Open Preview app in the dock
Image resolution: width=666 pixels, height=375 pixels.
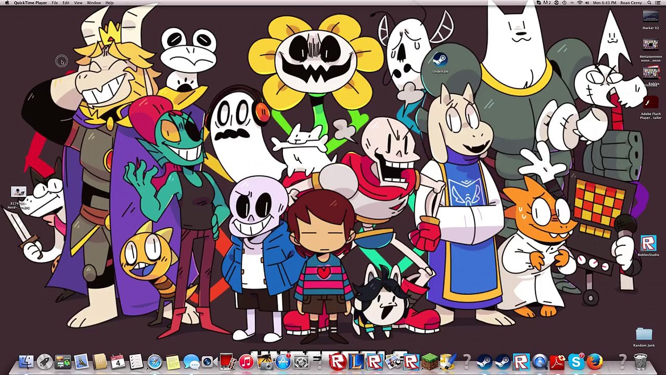pos(393,362)
